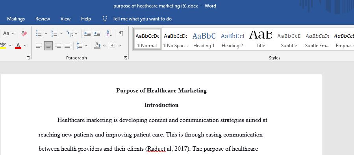This screenshot has width=354, height=155.
Task: Click the Line and Paragraph Spacing icon
Action: tap(79, 46)
